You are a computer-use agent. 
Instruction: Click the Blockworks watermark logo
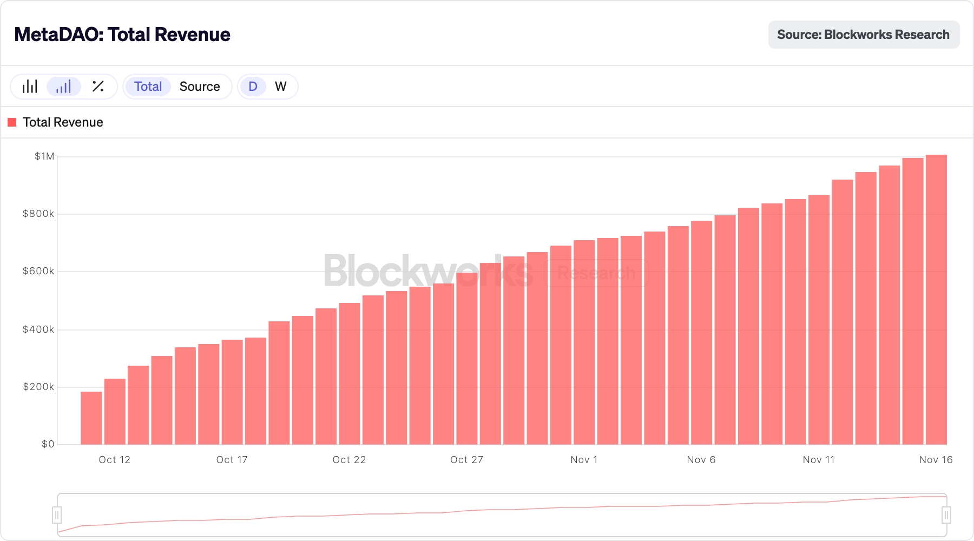pos(427,271)
